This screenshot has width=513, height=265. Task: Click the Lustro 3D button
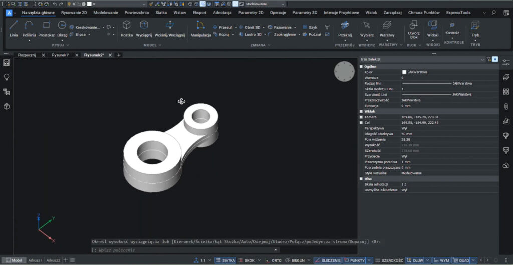[x=250, y=34]
